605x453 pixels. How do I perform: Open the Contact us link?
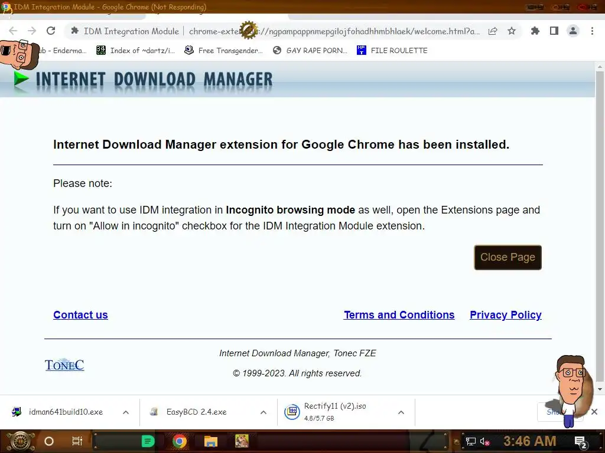click(x=80, y=315)
